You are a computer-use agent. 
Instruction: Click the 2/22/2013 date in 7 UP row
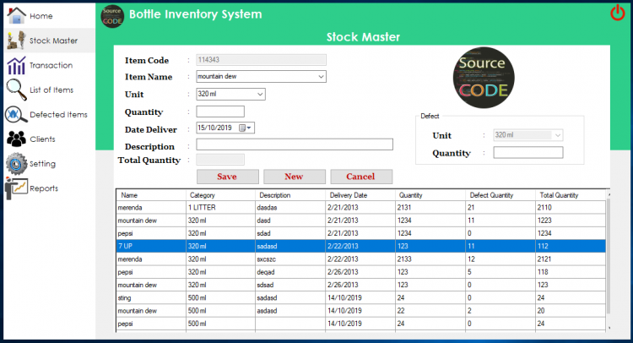[360, 246]
